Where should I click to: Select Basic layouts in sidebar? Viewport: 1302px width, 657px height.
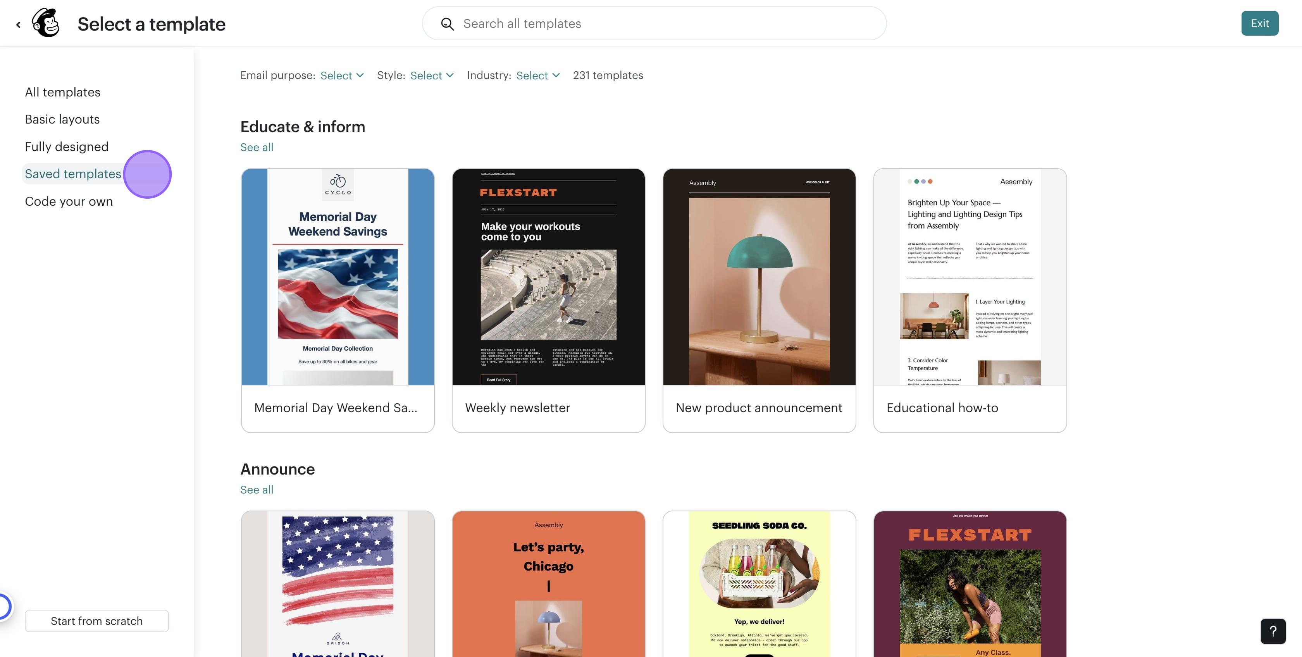tap(62, 119)
